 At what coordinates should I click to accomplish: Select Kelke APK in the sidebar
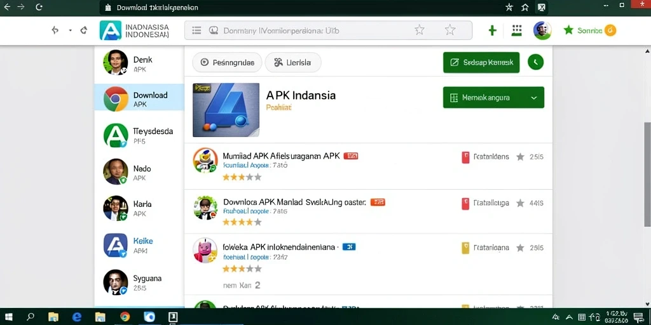[x=139, y=246]
